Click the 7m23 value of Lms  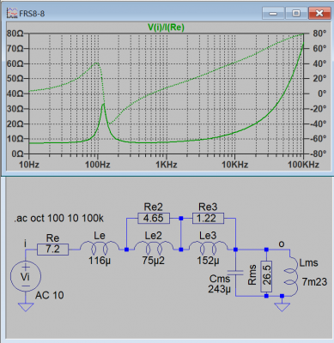tap(314, 282)
